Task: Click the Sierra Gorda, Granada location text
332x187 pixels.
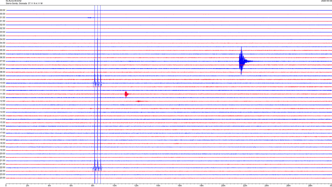Action: 16,3
